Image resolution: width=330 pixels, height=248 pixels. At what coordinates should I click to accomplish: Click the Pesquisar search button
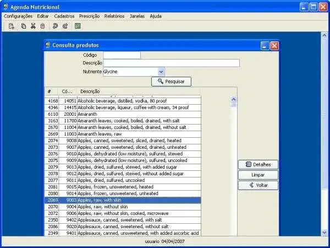pos(171,82)
